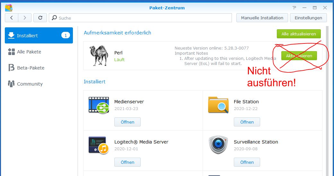Close the Paket-Zentrum window
334x176 pixels.
[325, 8]
